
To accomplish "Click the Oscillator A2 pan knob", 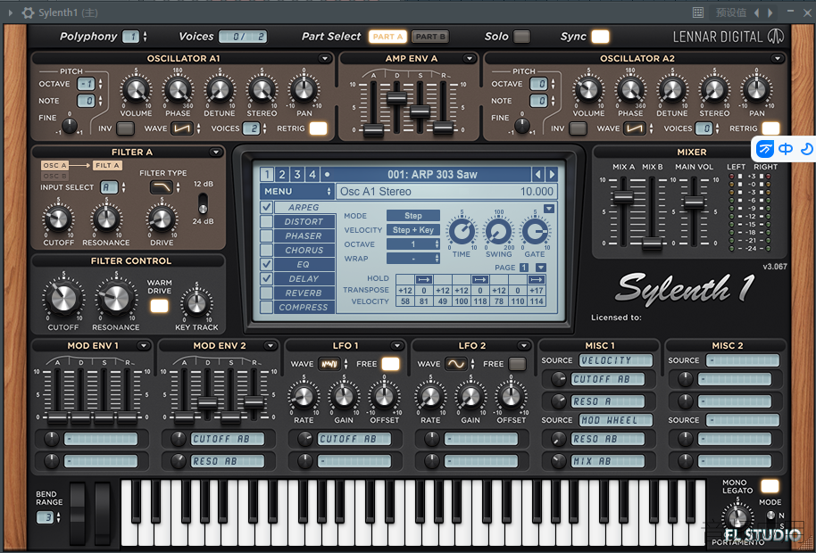I will pos(757,90).
